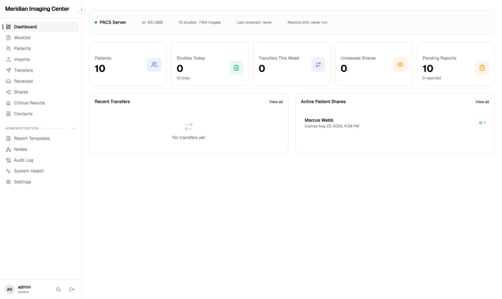Viewport: 502px width, 299px height.
Task: Open Report Templates
Action: [x=41, y=138]
